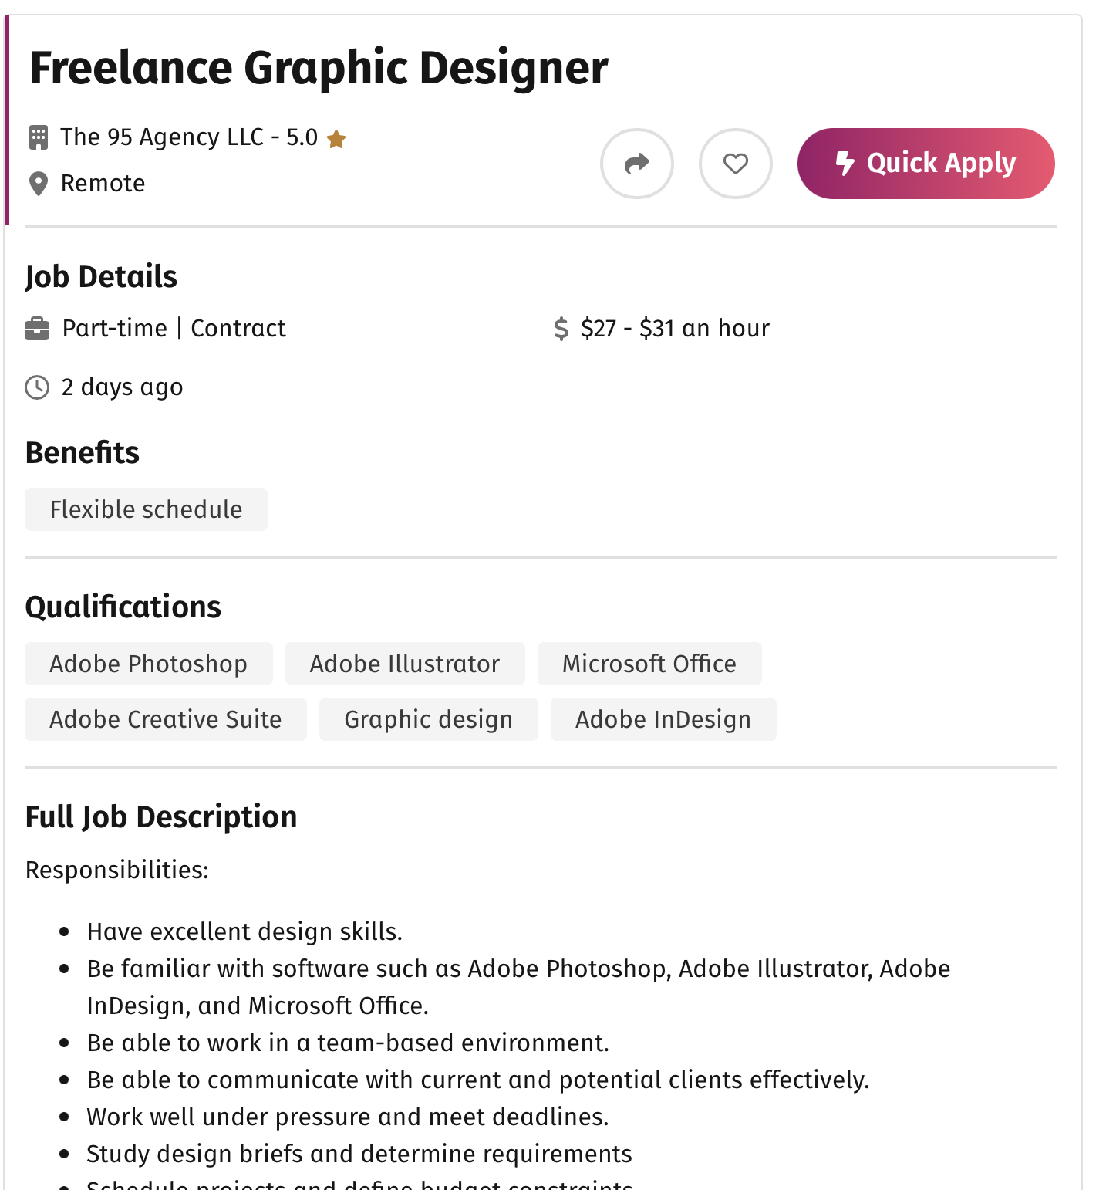The height and width of the screenshot is (1190, 1106).
Task: Click the Freelance Graphic Designer job title
Action: 319,68
